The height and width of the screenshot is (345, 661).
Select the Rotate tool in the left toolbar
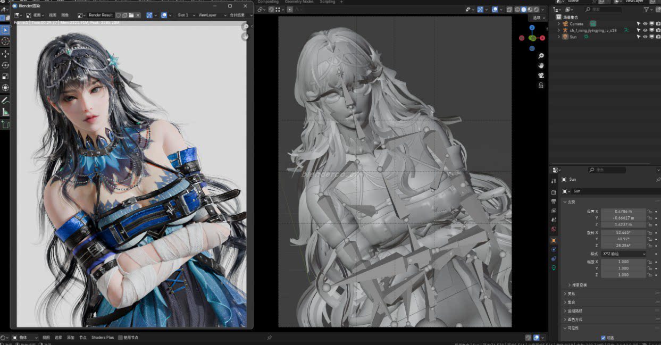5,65
